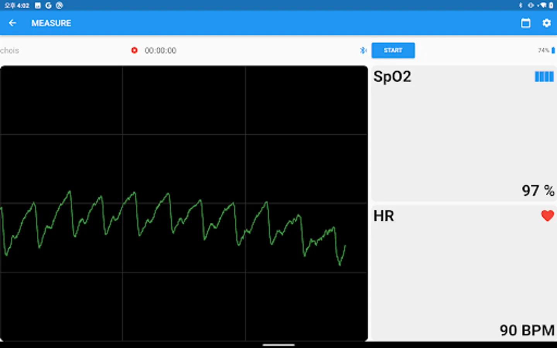Tap the red heart icon
Screen dimensions: 557x348
point(547,216)
